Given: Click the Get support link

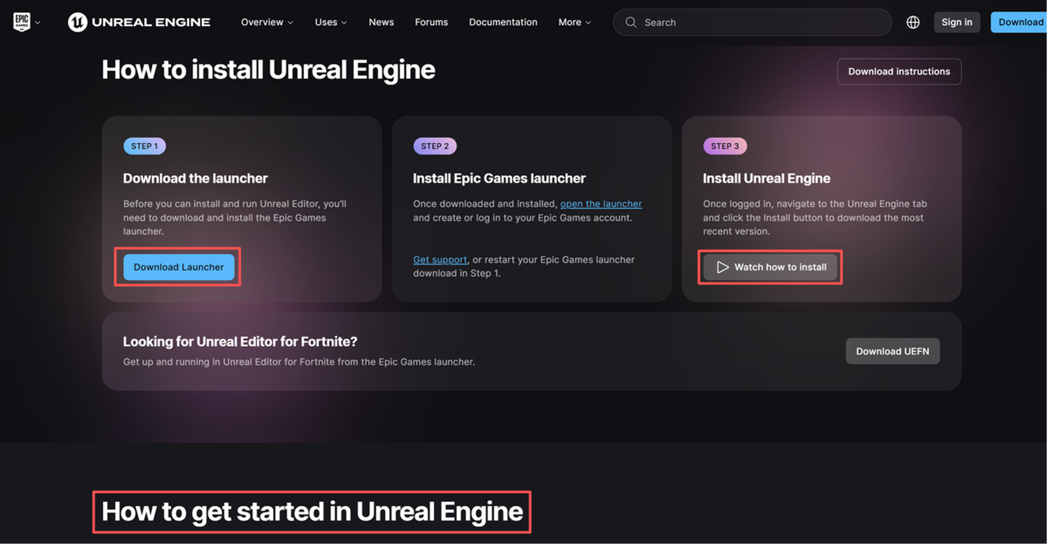Looking at the screenshot, I should pos(440,260).
